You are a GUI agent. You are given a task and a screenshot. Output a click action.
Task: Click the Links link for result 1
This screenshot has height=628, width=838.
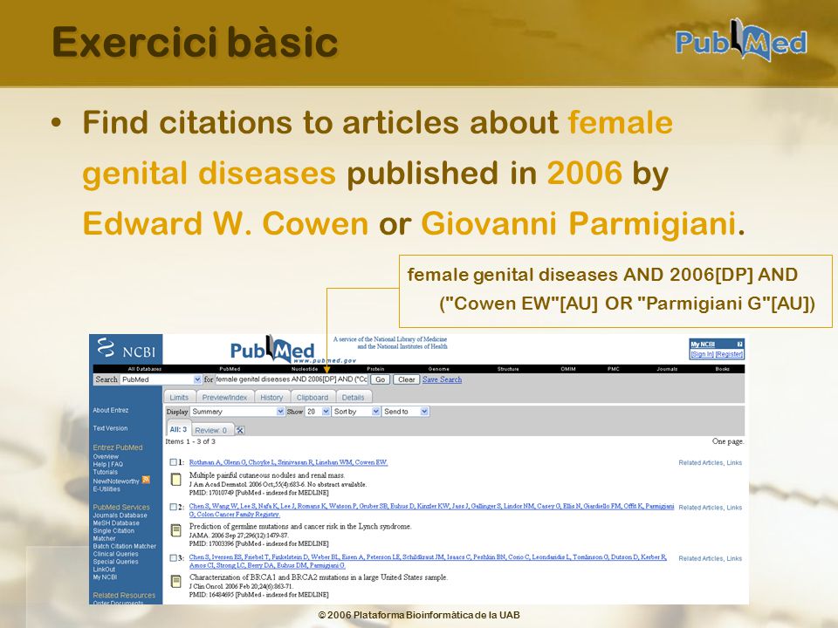pos(734,463)
